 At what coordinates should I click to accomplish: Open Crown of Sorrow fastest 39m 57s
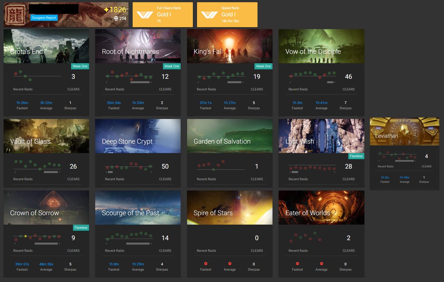tap(22, 264)
